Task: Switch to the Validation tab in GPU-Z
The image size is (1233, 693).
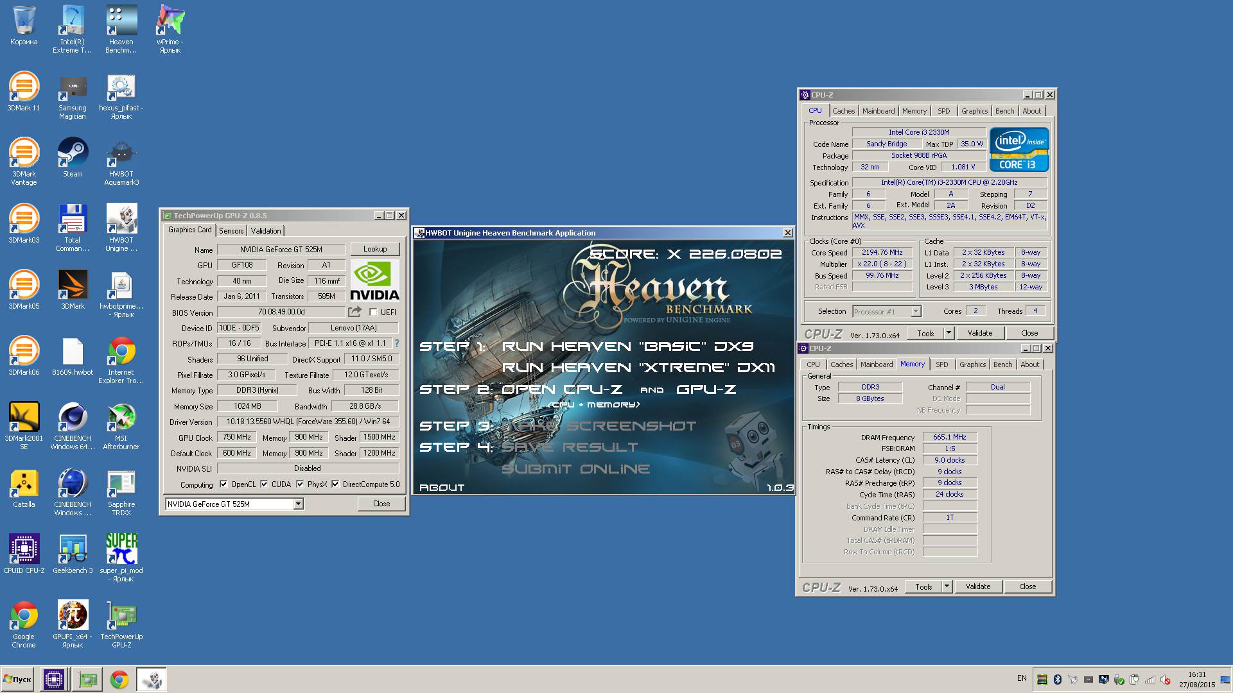Action: pyautogui.click(x=266, y=231)
